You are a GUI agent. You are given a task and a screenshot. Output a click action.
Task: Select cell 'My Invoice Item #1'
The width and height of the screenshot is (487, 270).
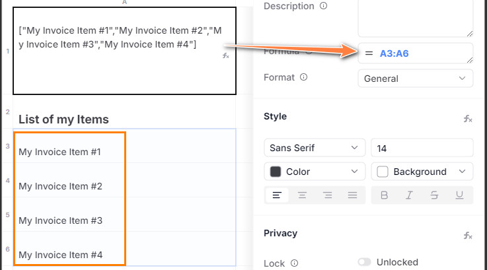pos(124,146)
